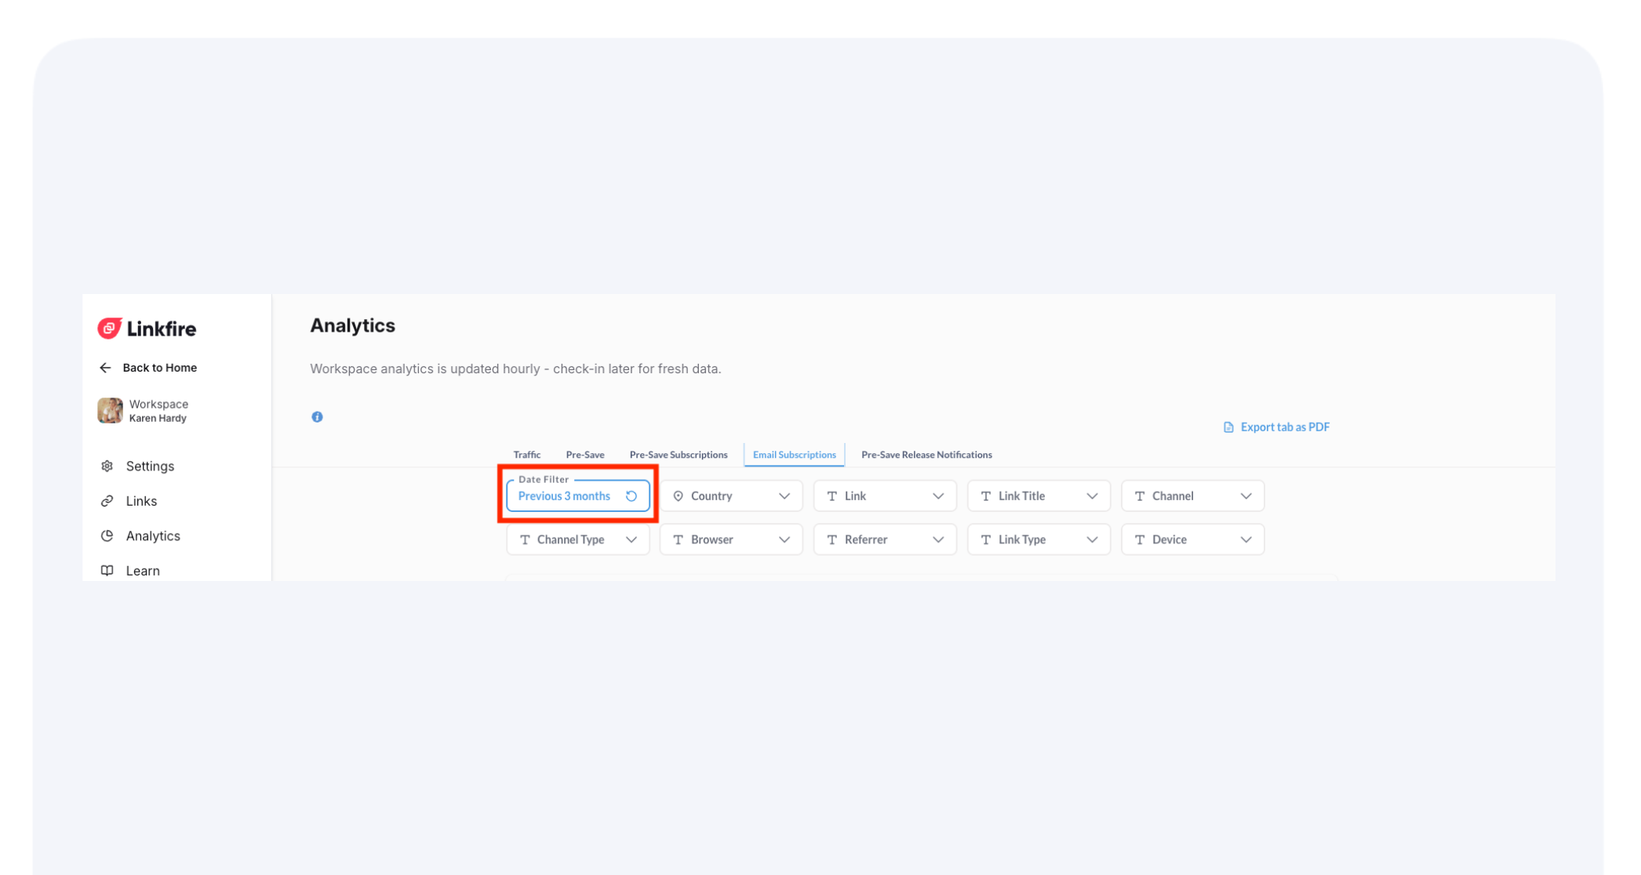The height and width of the screenshot is (875, 1641).
Task: Click the Links chain icon
Action: (x=107, y=501)
